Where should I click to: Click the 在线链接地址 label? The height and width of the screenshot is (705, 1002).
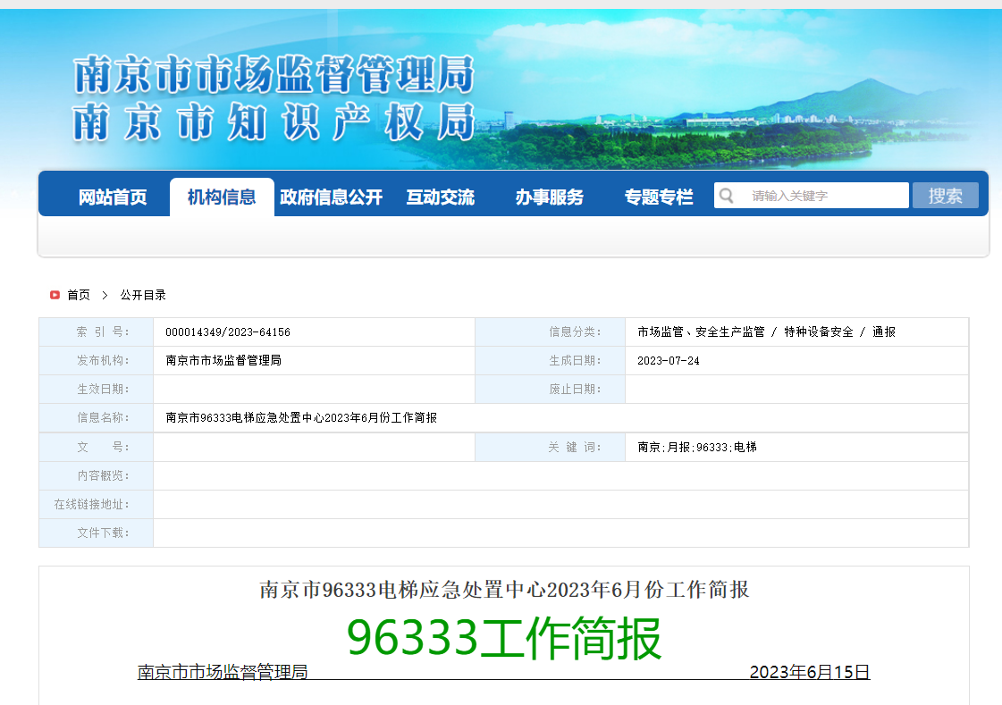click(91, 505)
